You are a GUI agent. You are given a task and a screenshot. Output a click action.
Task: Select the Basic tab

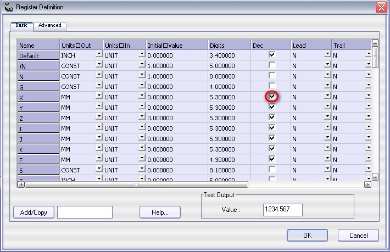(21, 26)
